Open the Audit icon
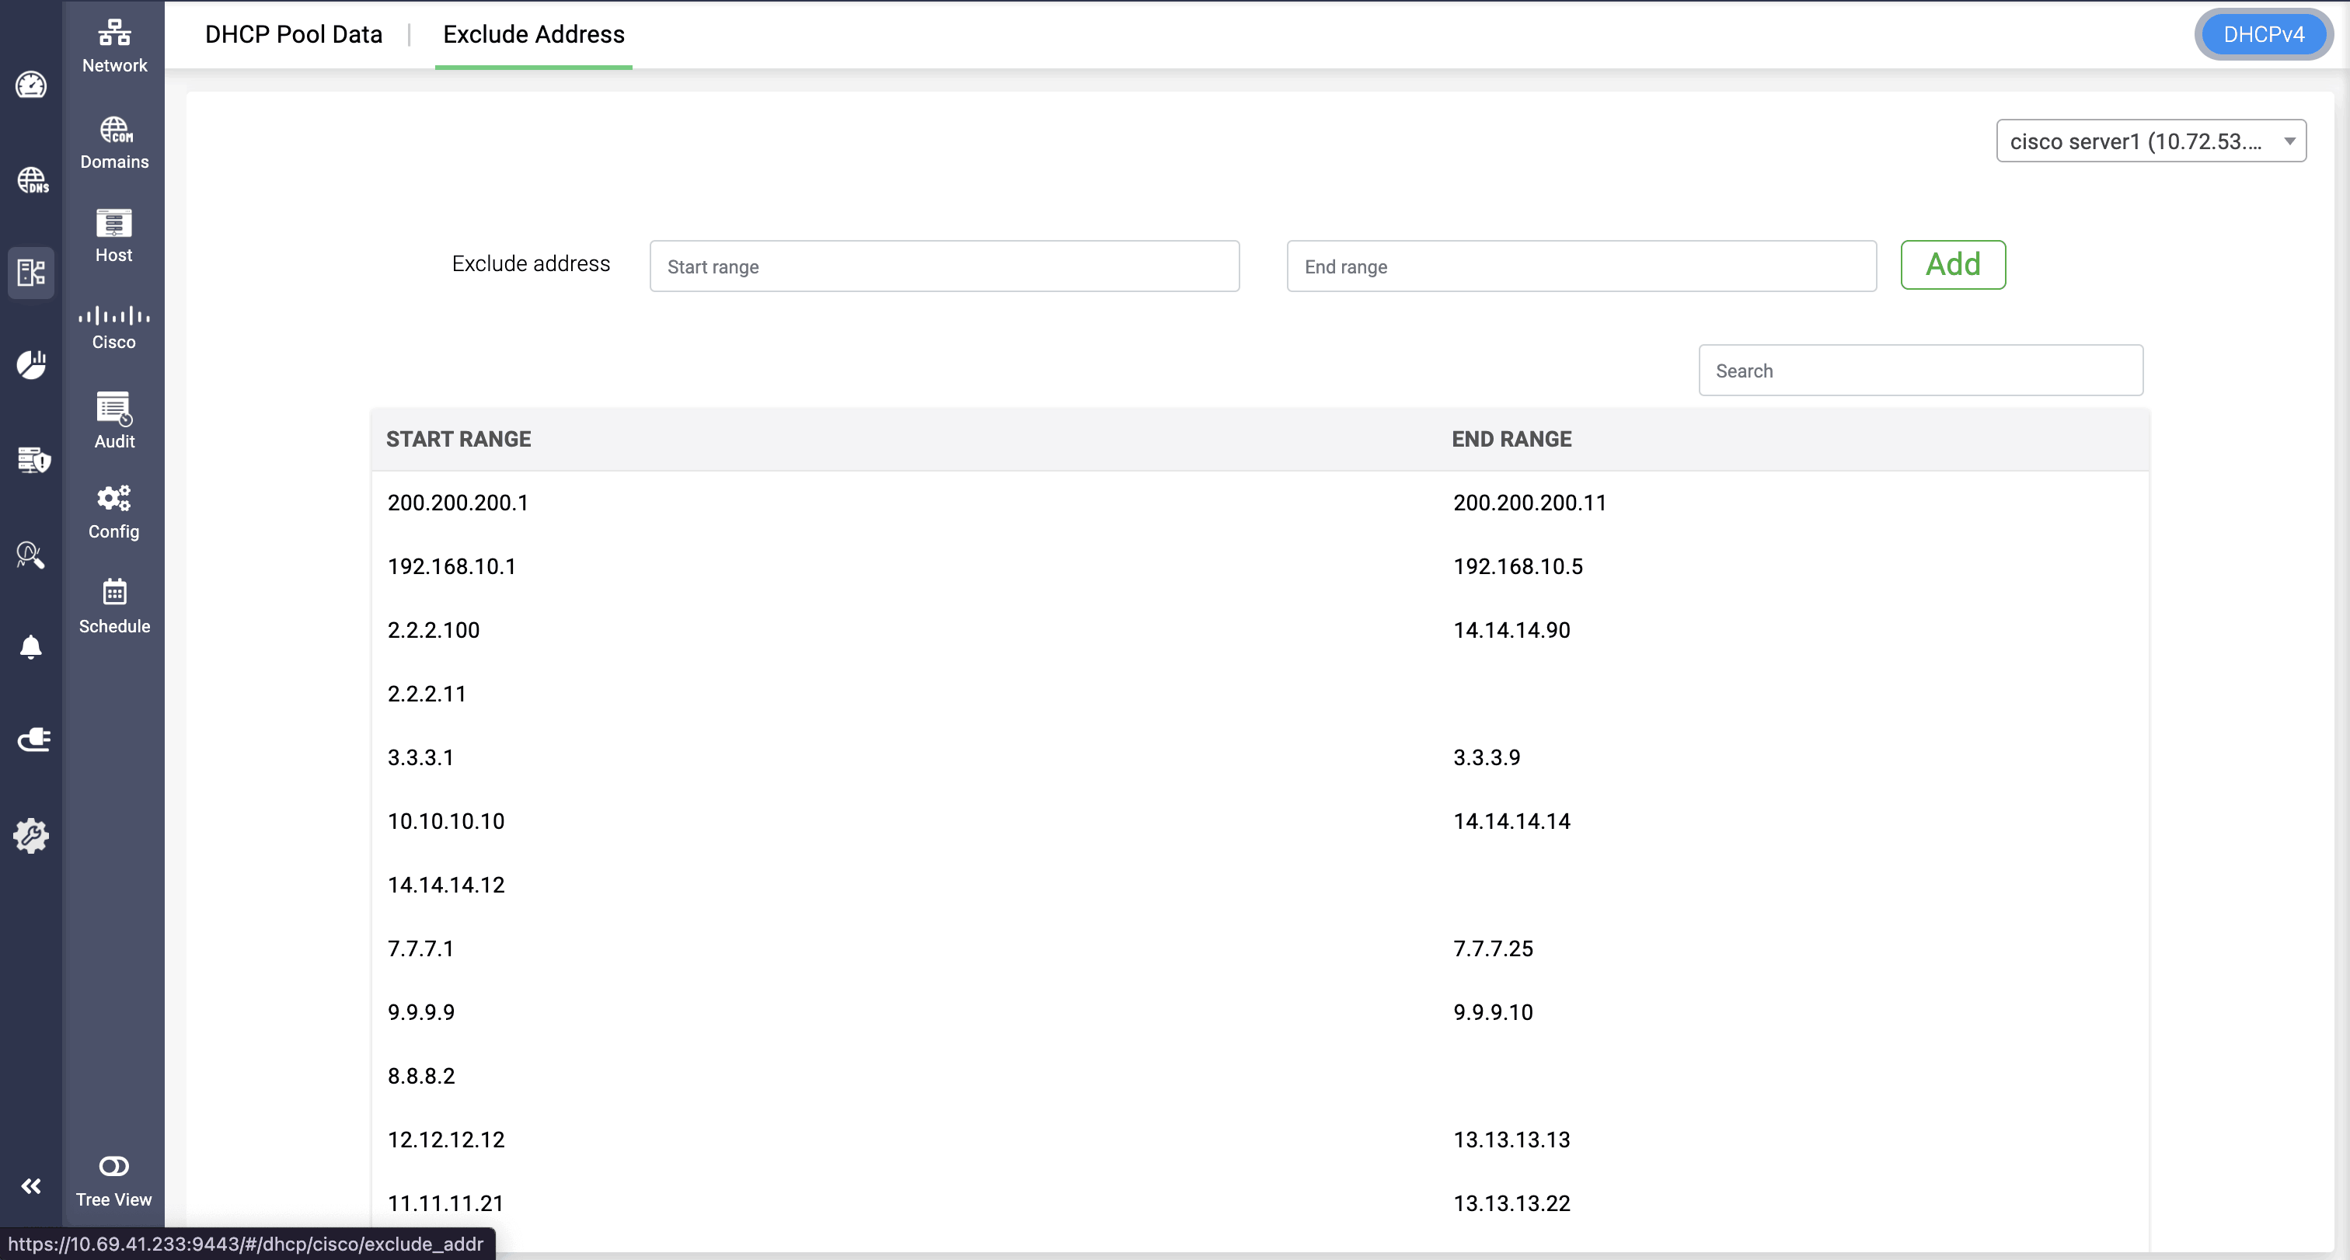Viewport: 2350px width, 1260px height. (x=114, y=409)
